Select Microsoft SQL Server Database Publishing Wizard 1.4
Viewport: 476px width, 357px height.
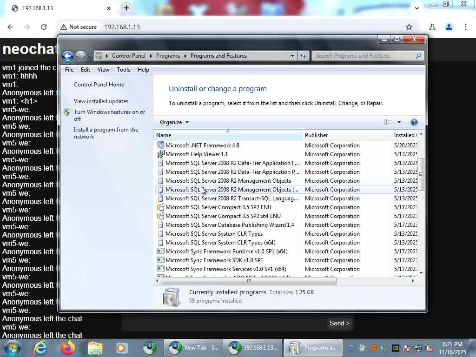pos(230,225)
